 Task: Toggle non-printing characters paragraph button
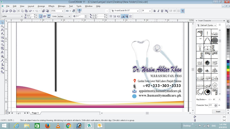click(183, 11)
